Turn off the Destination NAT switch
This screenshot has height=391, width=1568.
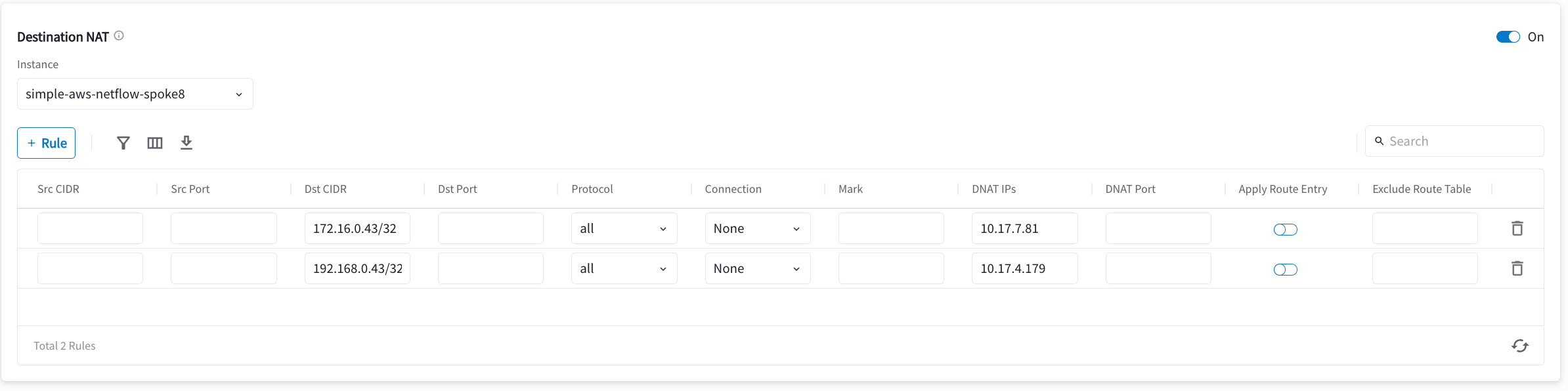(1508, 37)
